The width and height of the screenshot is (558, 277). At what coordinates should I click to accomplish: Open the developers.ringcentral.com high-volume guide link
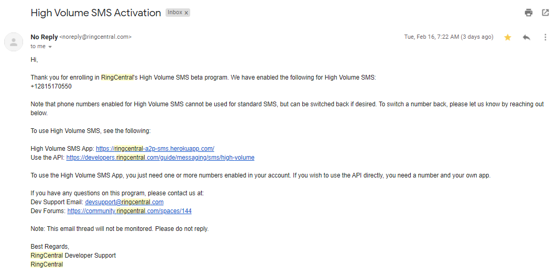[160, 158]
